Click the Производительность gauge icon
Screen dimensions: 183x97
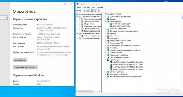[82, 29]
